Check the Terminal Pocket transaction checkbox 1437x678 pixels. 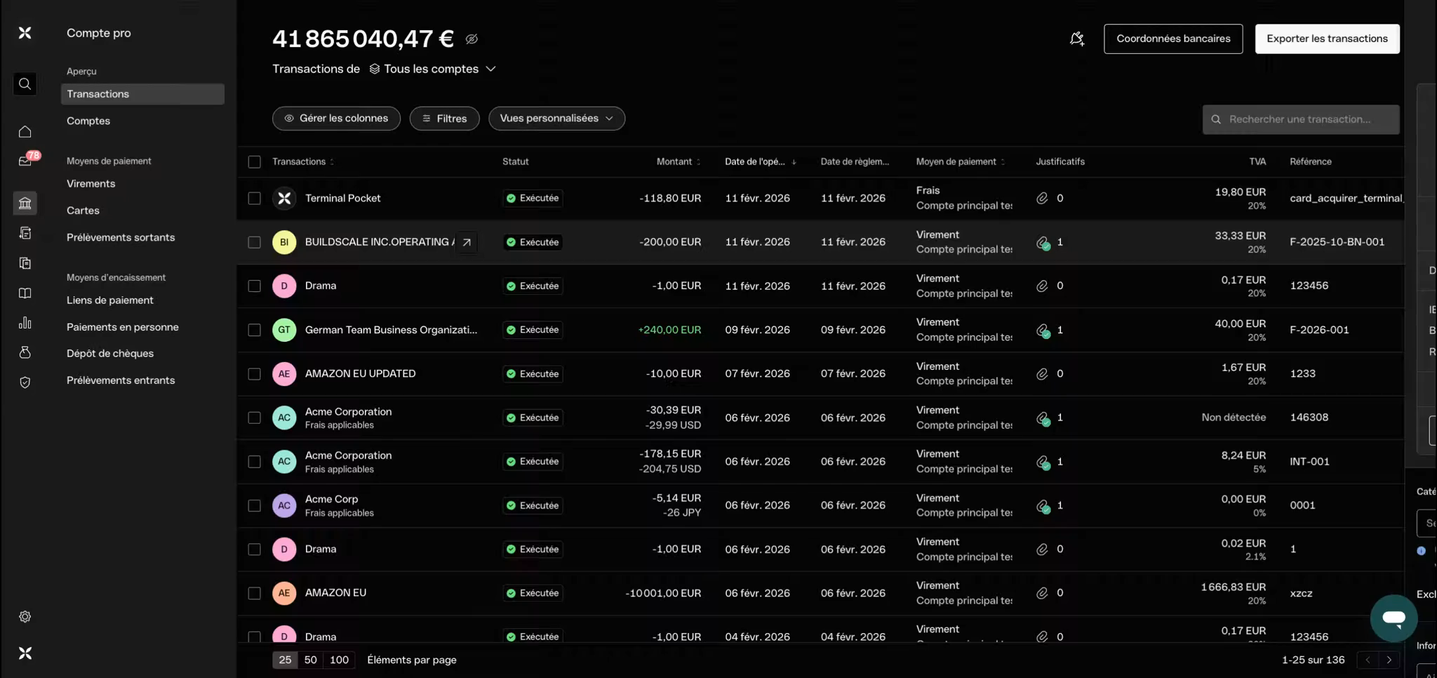coord(254,199)
